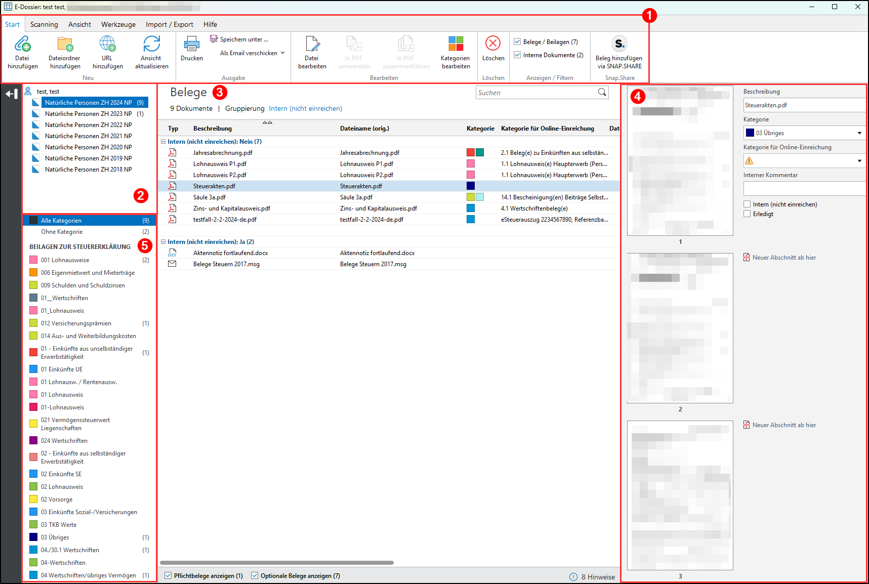Add receipt via SNAP.SHARE icon
The height and width of the screenshot is (584, 869).
pyautogui.click(x=619, y=44)
